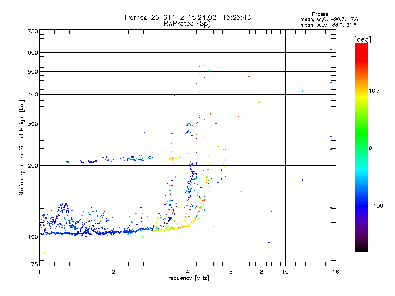Click the plot title 'Tromsø 20161112 15:24:00-15:25:43'
Screen dimensions: 395x296
pyautogui.click(x=187, y=17)
